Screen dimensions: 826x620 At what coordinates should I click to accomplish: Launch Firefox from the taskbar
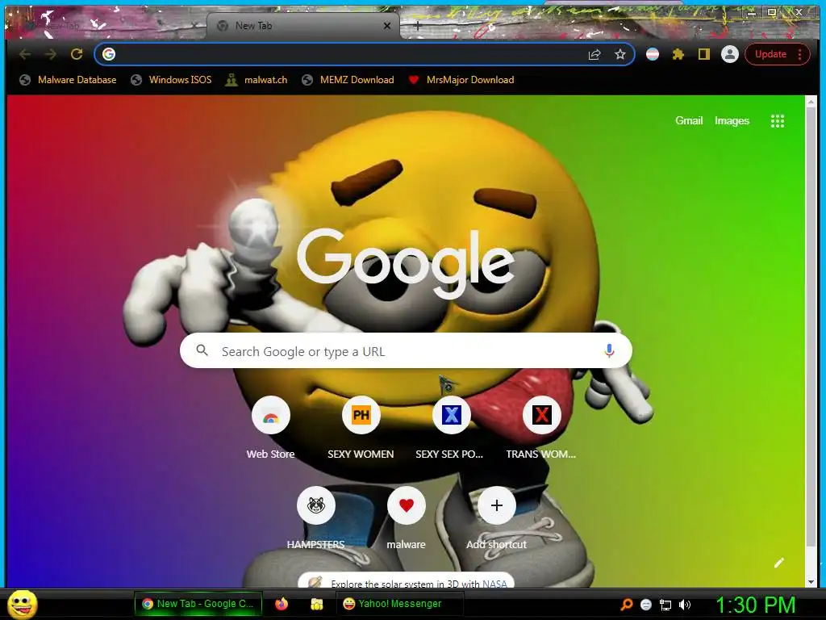[282, 604]
